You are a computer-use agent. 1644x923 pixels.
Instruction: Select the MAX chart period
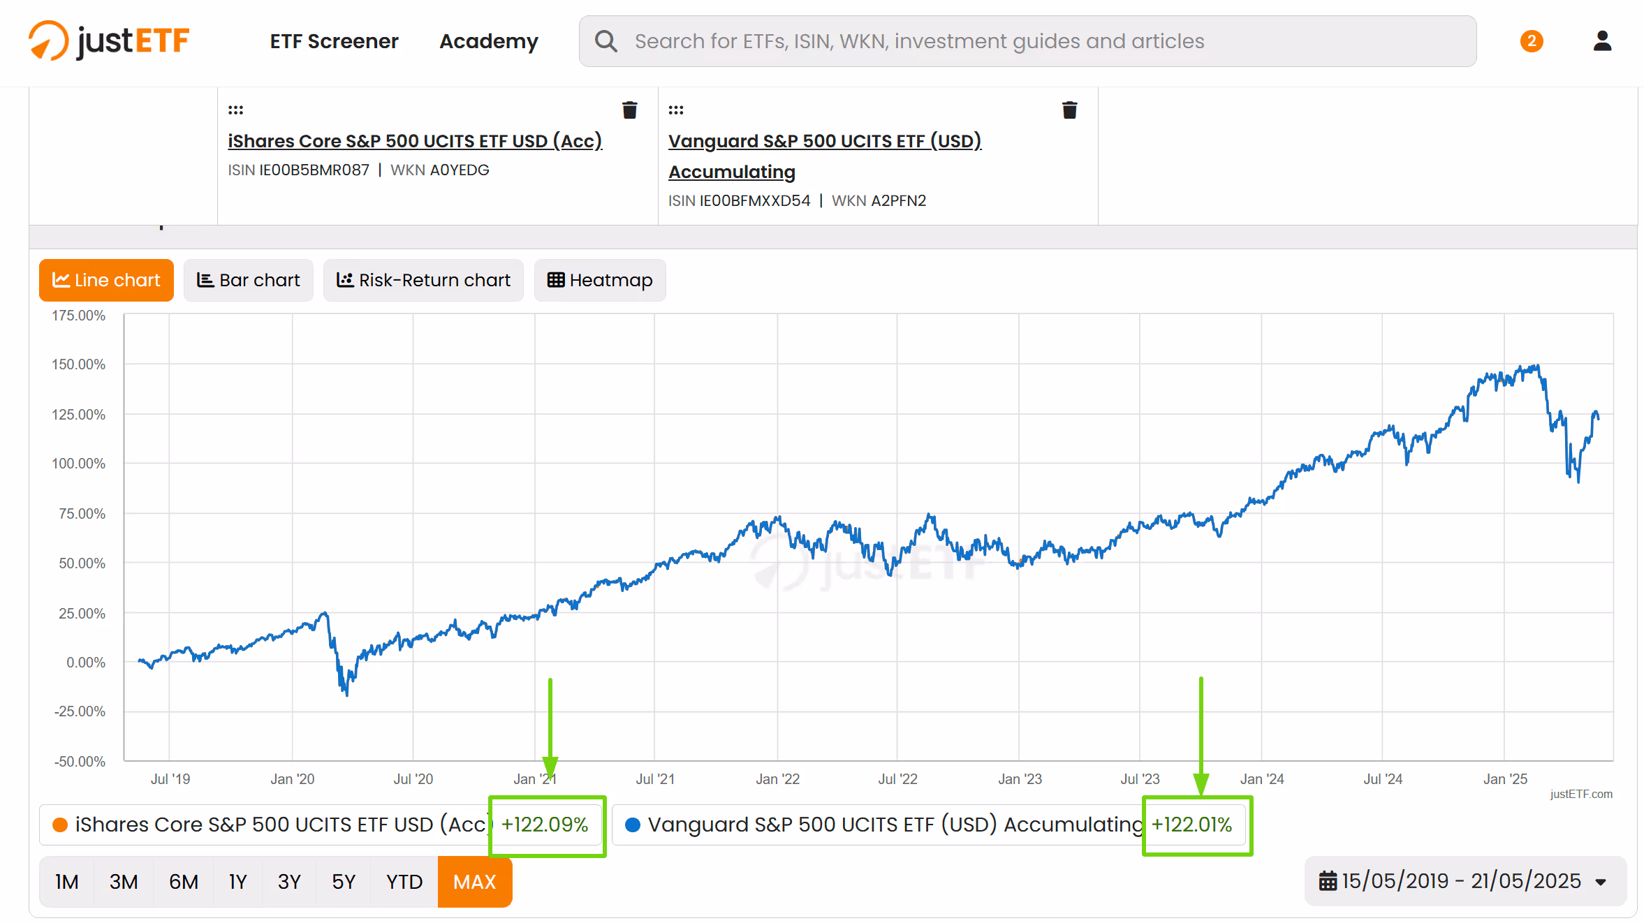[475, 882]
